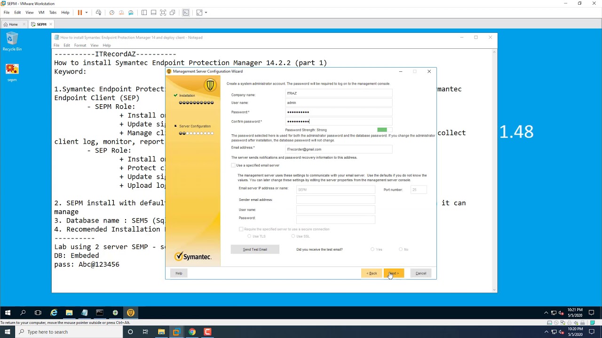Open the Snapshot Manager toolbar icon

[131, 13]
